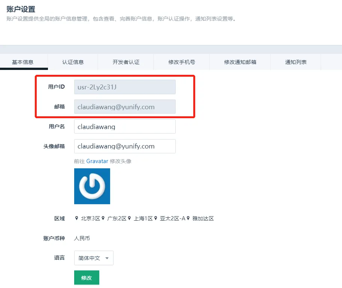Click the location pin icon before 广东2区

(104, 218)
